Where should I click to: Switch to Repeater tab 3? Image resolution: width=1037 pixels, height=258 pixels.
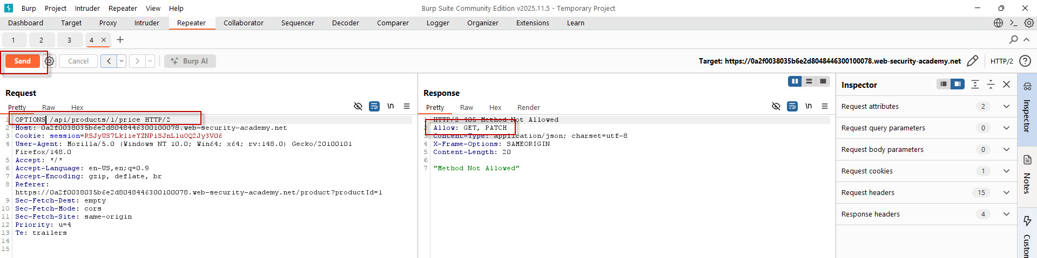(x=69, y=40)
